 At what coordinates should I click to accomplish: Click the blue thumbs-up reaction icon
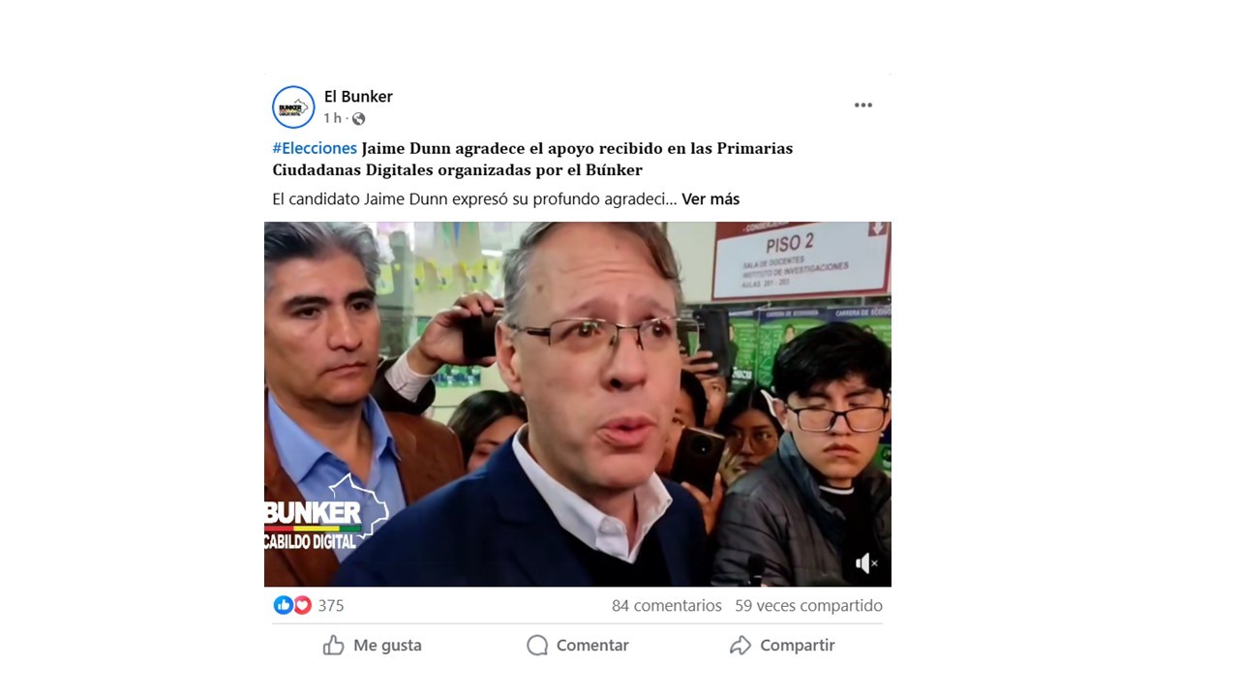[x=283, y=605]
